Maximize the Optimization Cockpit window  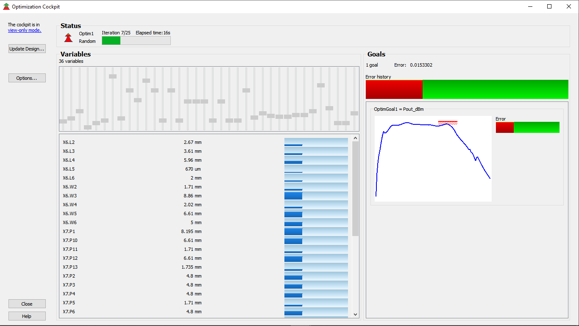point(549,6)
